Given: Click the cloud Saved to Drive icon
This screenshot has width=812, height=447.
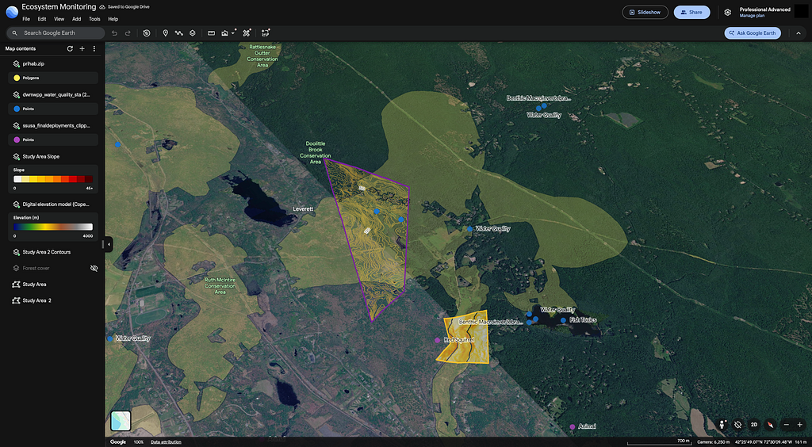Looking at the screenshot, I should (102, 6).
